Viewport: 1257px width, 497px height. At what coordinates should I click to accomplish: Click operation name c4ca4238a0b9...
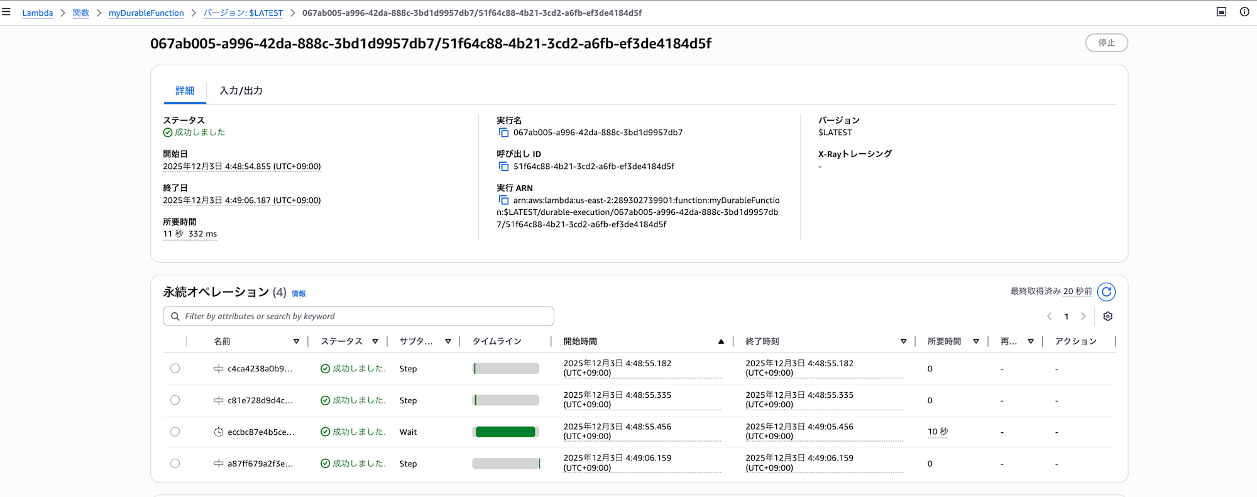(260, 369)
